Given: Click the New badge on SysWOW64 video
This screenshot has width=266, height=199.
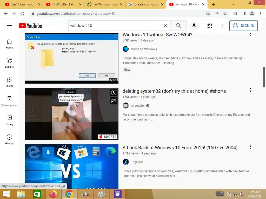Looking at the screenshot, I should click(x=127, y=70).
